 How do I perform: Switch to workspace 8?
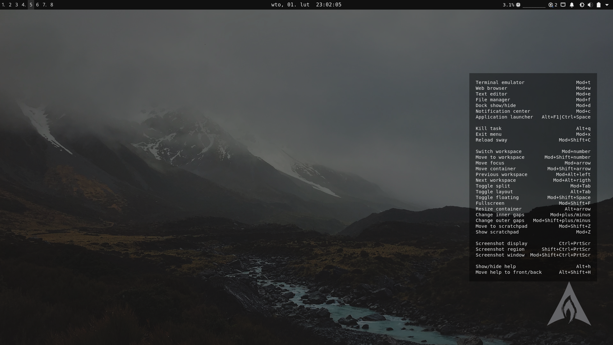point(52,5)
